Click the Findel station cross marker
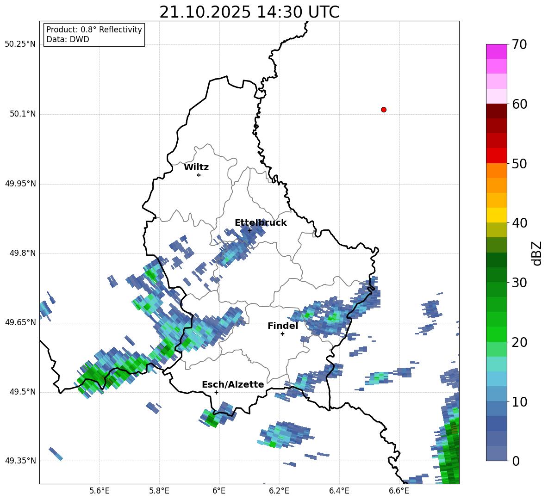The width and height of the screenshot is (548, 500). pos(282,334)
